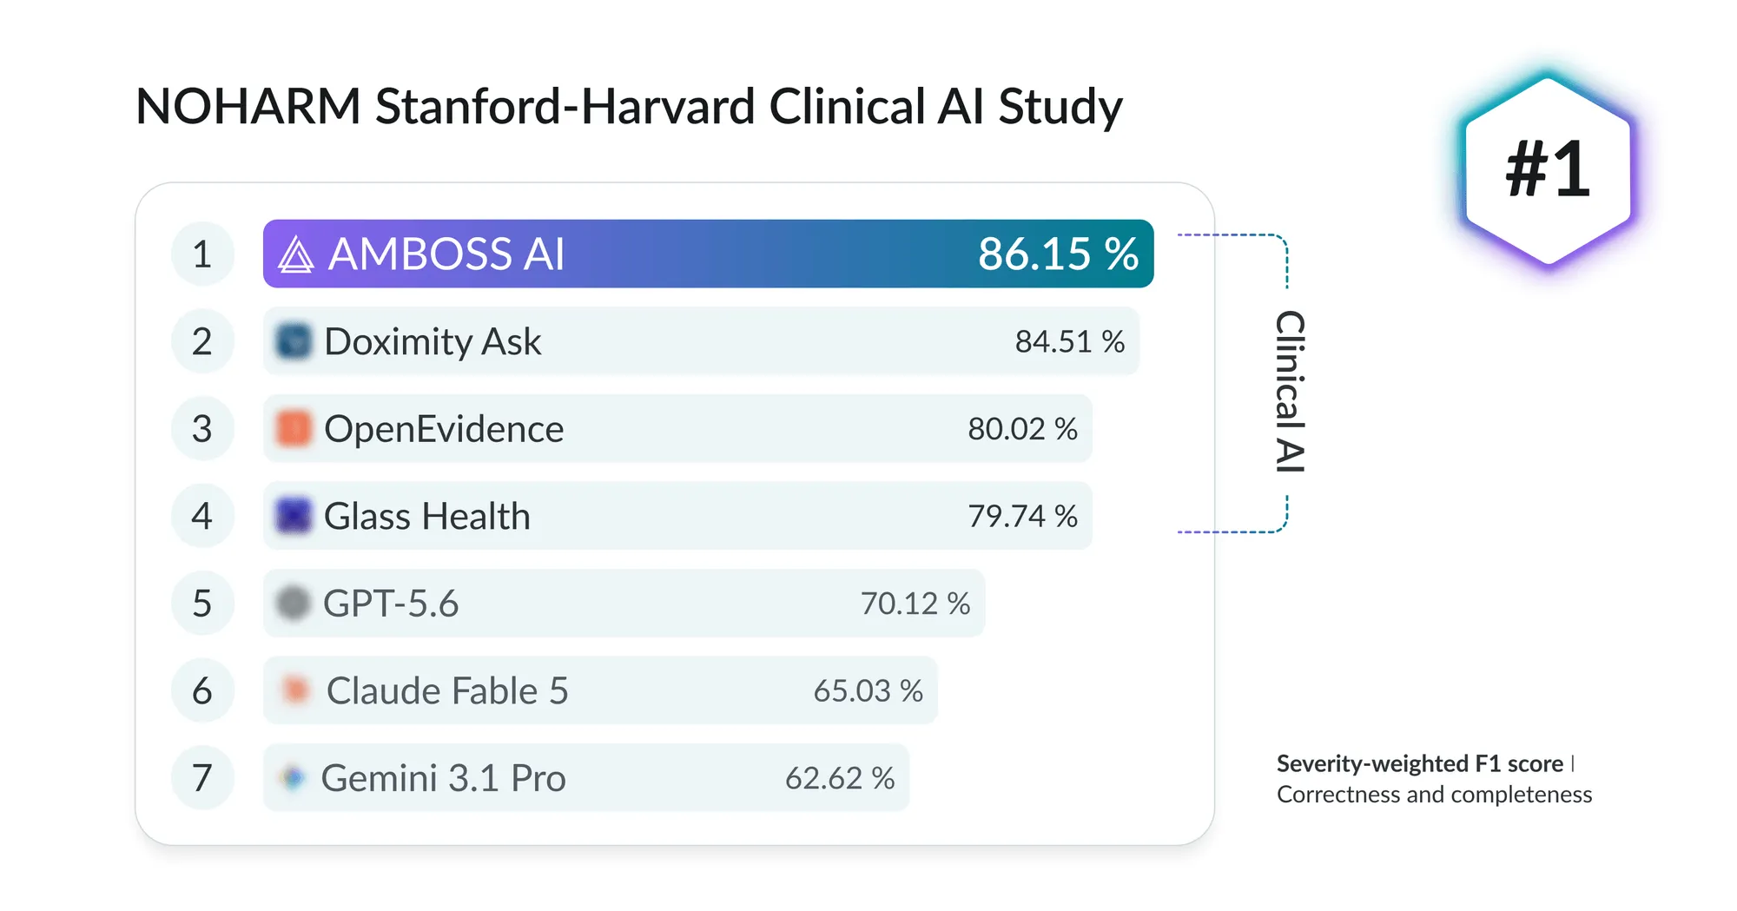Select the rank 4 number circle
This screenshot has height=911, width=1737.
pos(202,516)
